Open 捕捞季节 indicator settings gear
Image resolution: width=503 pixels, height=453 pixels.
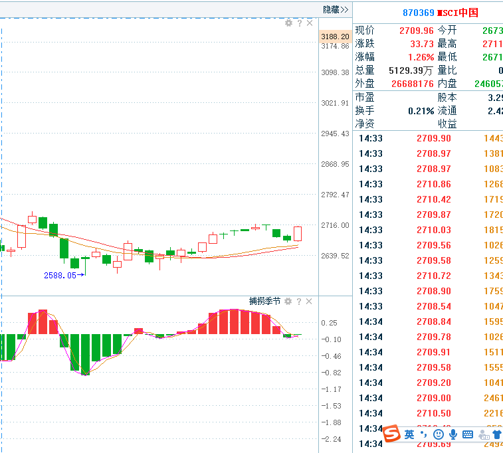tap(288, 302)
